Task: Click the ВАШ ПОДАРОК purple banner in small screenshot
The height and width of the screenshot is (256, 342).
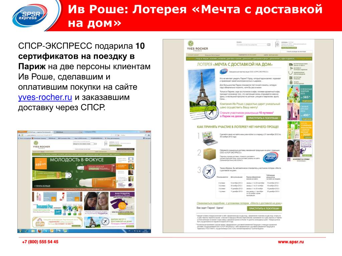Action: tap(122, 203)
